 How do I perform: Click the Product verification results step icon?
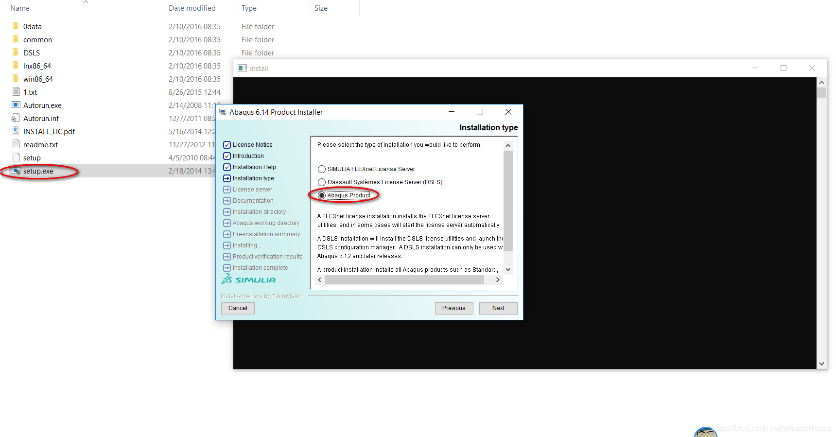click(x=227, y=257)
